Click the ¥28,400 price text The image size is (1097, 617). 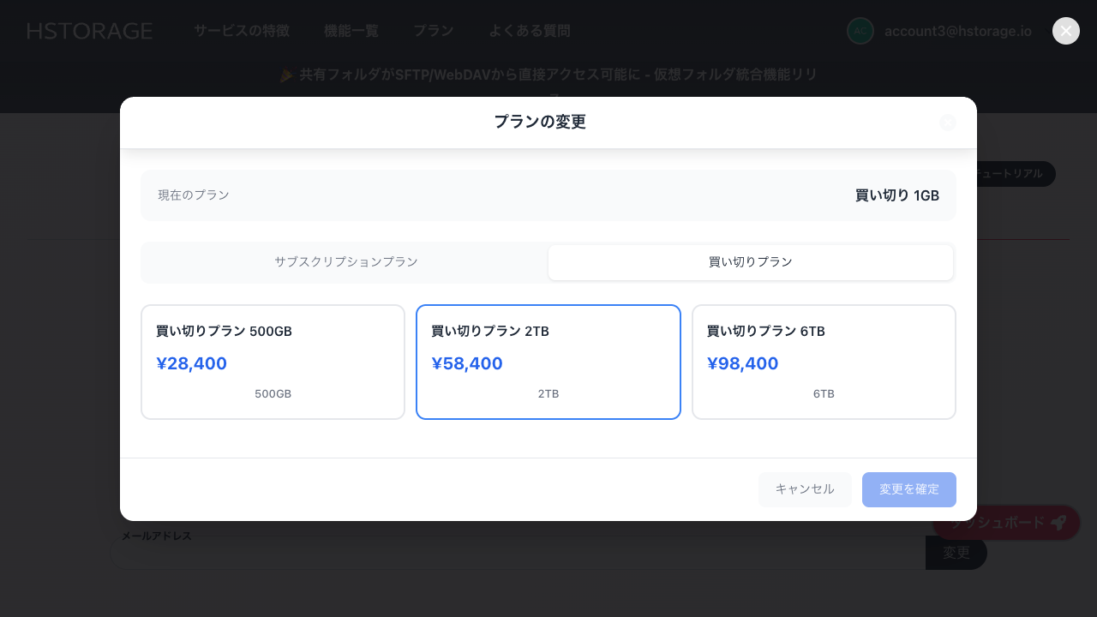tap(192, 363)
